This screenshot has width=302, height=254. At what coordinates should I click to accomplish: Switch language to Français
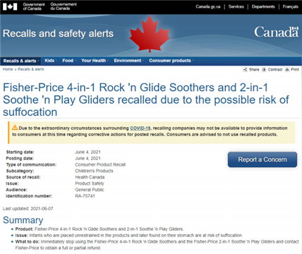[290, 6]
